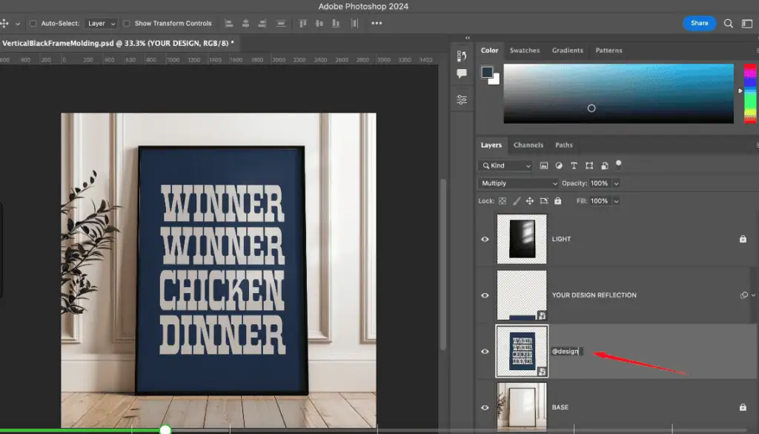Open the Opacity value dropdown
The width and height of the screenshot is (759, 434).
616,183
